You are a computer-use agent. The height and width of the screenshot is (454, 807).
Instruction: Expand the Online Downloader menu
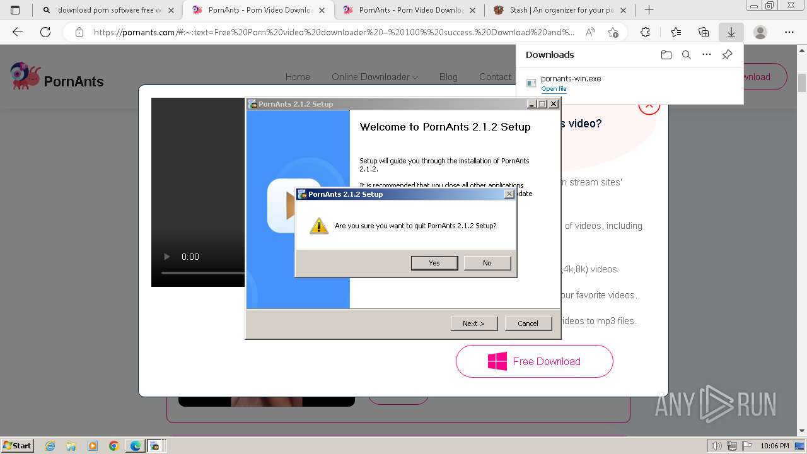[x=374, y=77]
